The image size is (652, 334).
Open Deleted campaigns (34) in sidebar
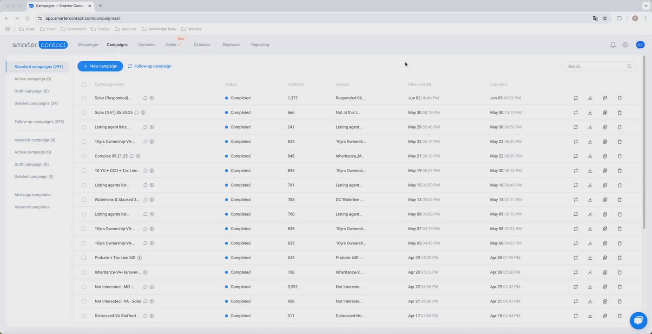pos(36,103)
